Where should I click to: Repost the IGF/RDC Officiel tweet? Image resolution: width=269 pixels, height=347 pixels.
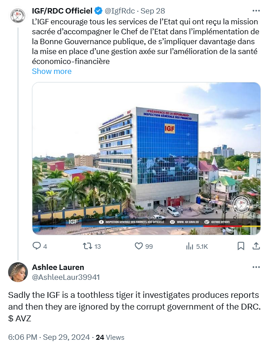[x=92, y=246]
